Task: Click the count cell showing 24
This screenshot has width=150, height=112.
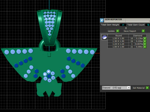Action: pos(132,41)
